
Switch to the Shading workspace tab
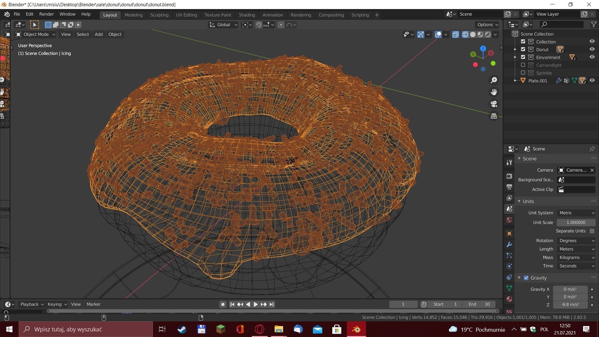(247, 15)
